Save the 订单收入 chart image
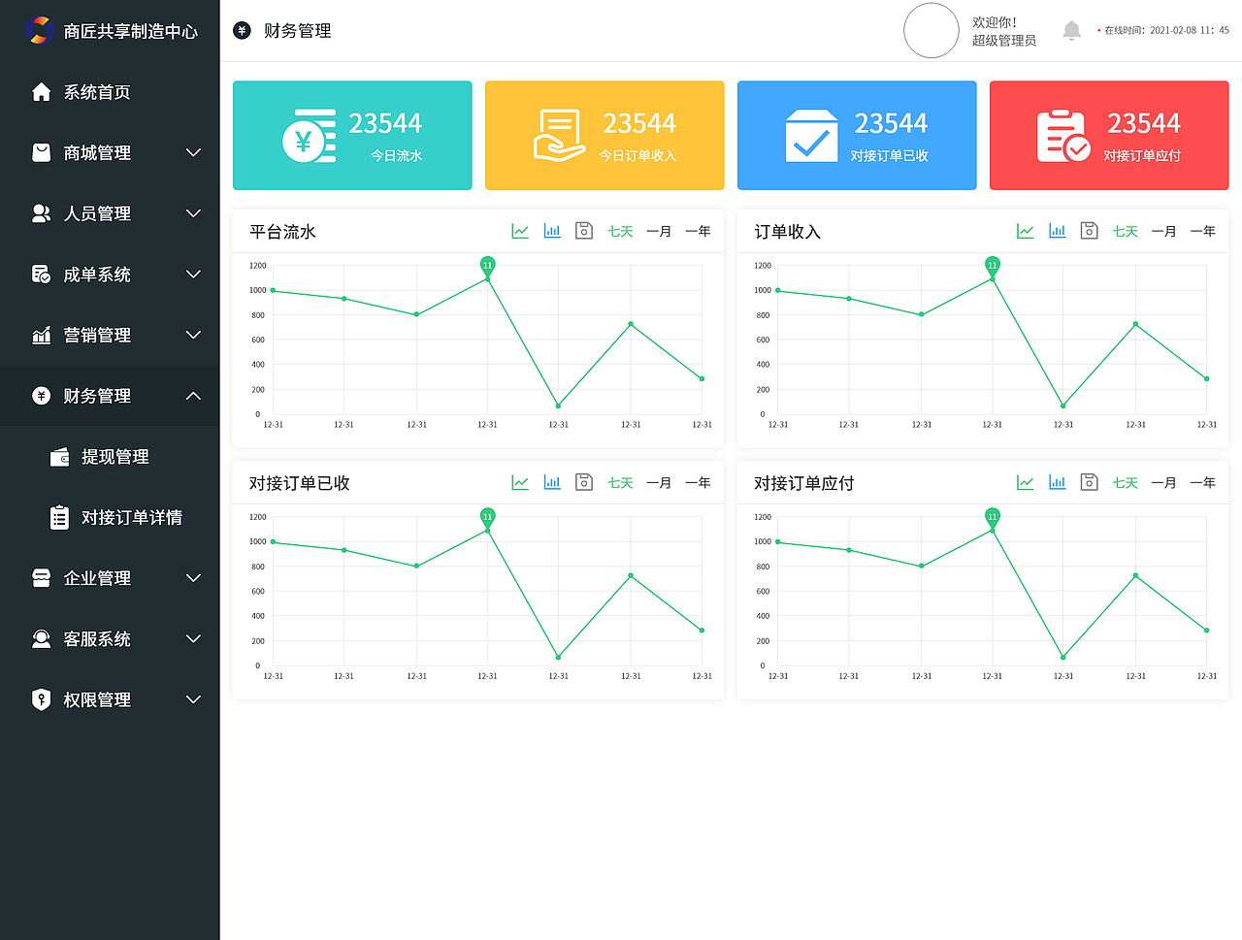The width and height of the screenshot is (1242, 940). coord(1089,230)
